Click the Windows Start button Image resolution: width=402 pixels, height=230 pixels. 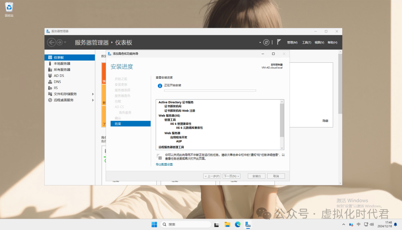[x=154, y=224]
